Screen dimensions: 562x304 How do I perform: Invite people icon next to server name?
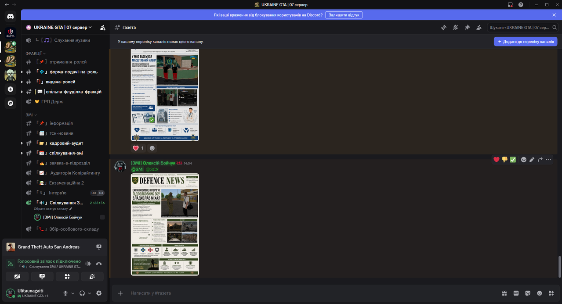click(x=103, y=27)
